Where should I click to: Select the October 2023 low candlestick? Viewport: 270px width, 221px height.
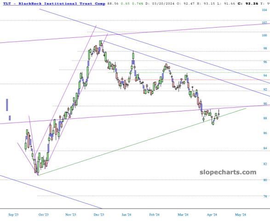click(38, 167)
